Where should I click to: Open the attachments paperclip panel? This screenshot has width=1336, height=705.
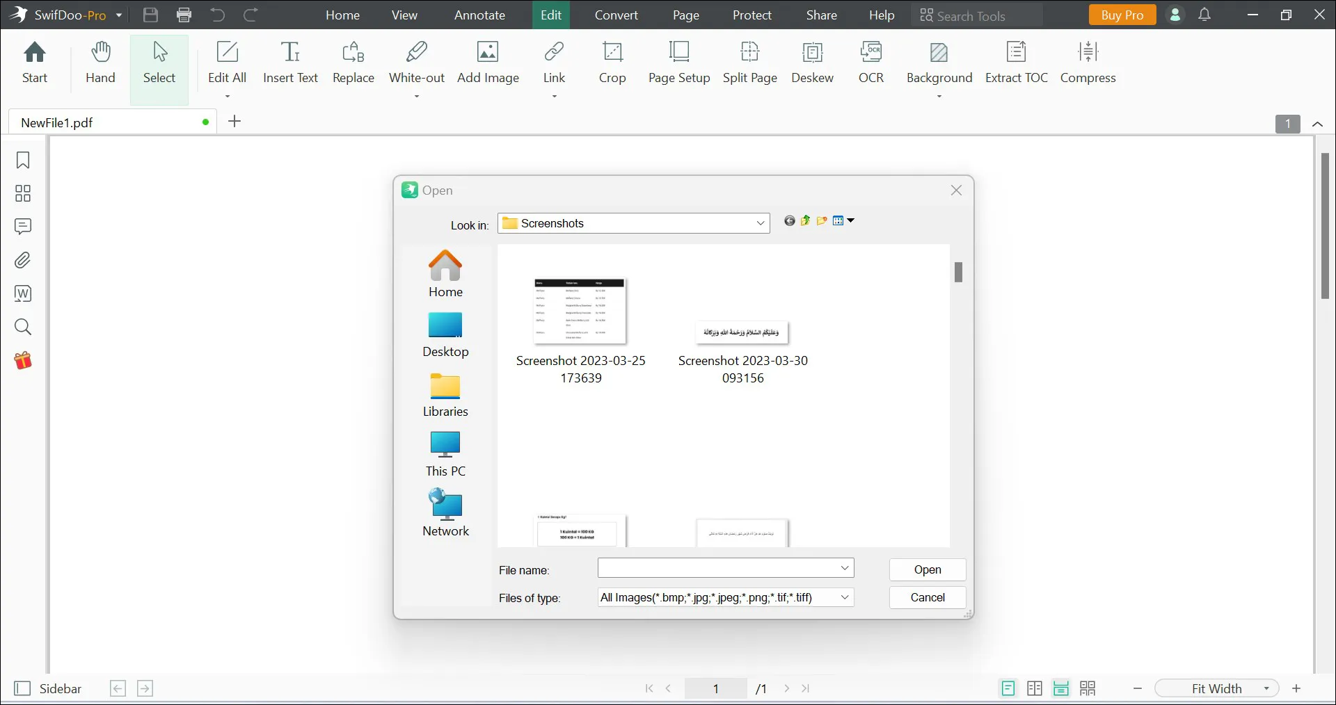click(23, 261)
